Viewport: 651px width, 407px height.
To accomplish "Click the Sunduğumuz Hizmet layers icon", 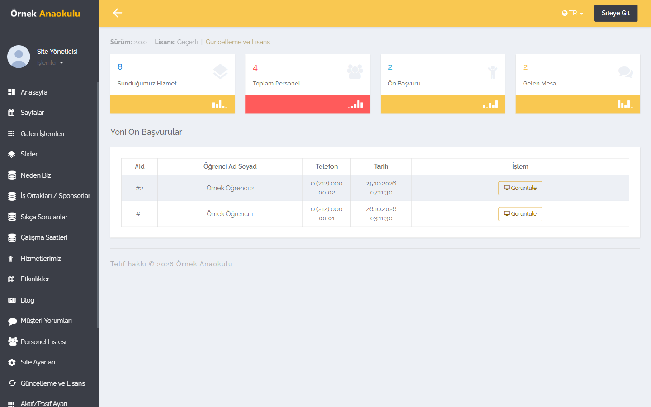I will (220, 71).
